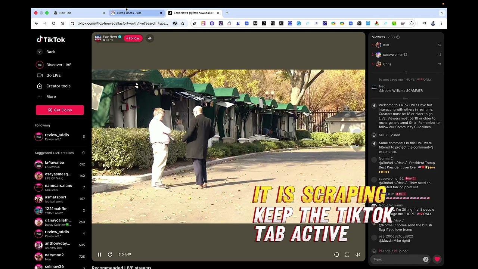Image resolution: width=478 pixels, height=269 pixels.
Task: Click the media control icon in Chrome toolbar
Action: (x=424, y=24)
